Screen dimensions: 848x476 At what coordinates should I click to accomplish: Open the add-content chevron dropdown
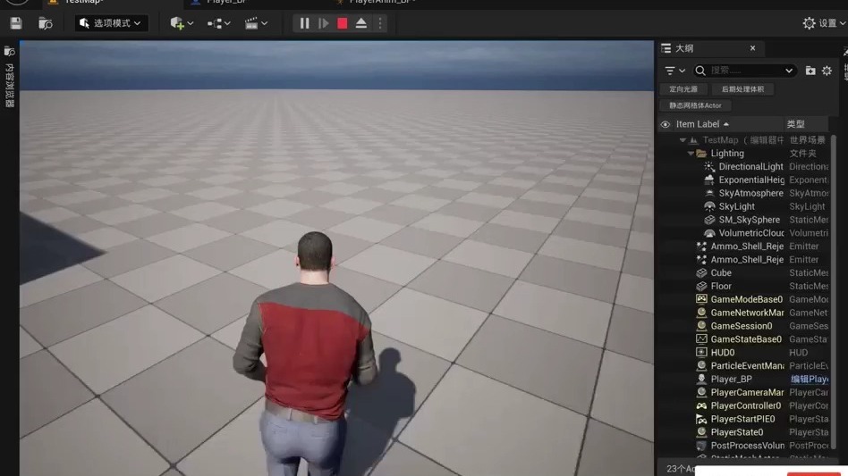(191, 23)
